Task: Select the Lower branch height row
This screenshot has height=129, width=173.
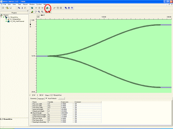Action: [66, 116]
